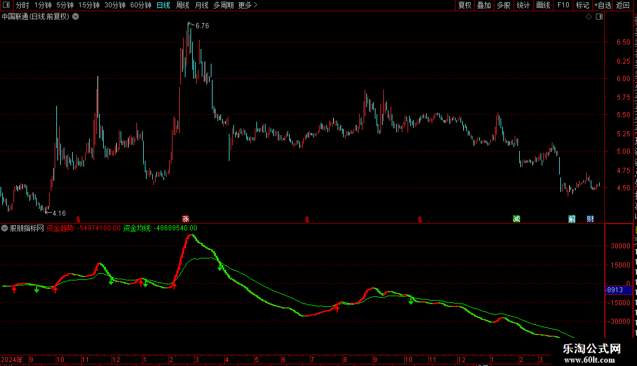Click the 4.16 low price label
This screenshot has height=366, width=637.
coord(59,213)
